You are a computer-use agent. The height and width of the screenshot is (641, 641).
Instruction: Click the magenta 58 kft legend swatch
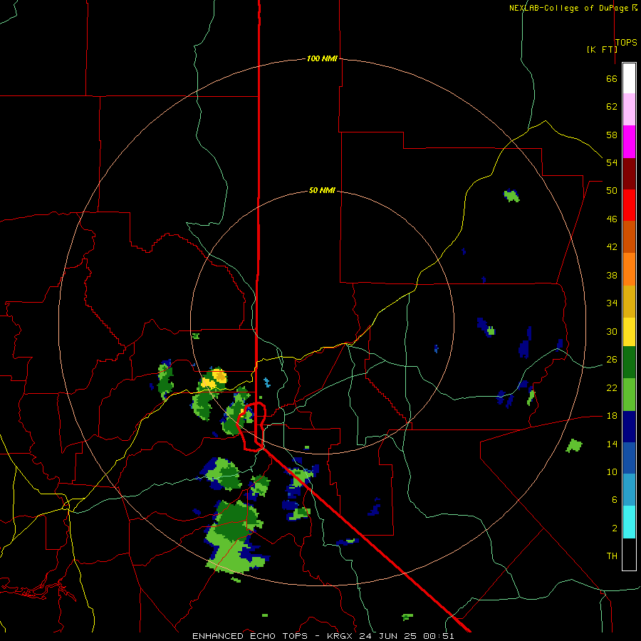click(x=629, y=142)
